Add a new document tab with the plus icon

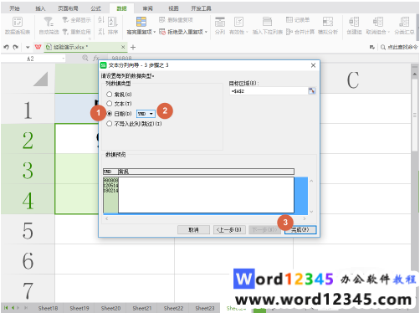point(133,47)
